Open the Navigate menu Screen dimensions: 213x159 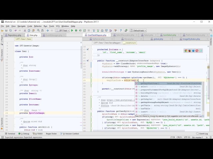pos(21,26)
